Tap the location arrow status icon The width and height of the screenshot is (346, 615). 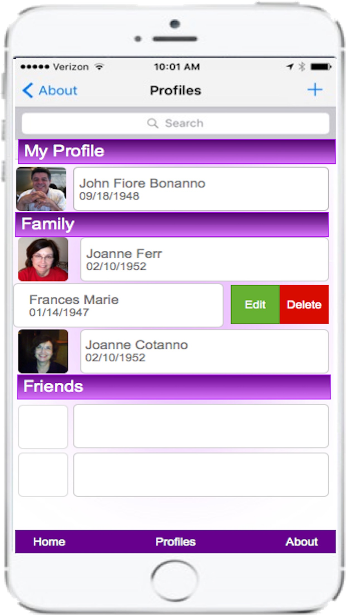pos(290,67)
